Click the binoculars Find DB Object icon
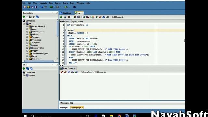Screen dimensions: 208x117 point(74,7)
